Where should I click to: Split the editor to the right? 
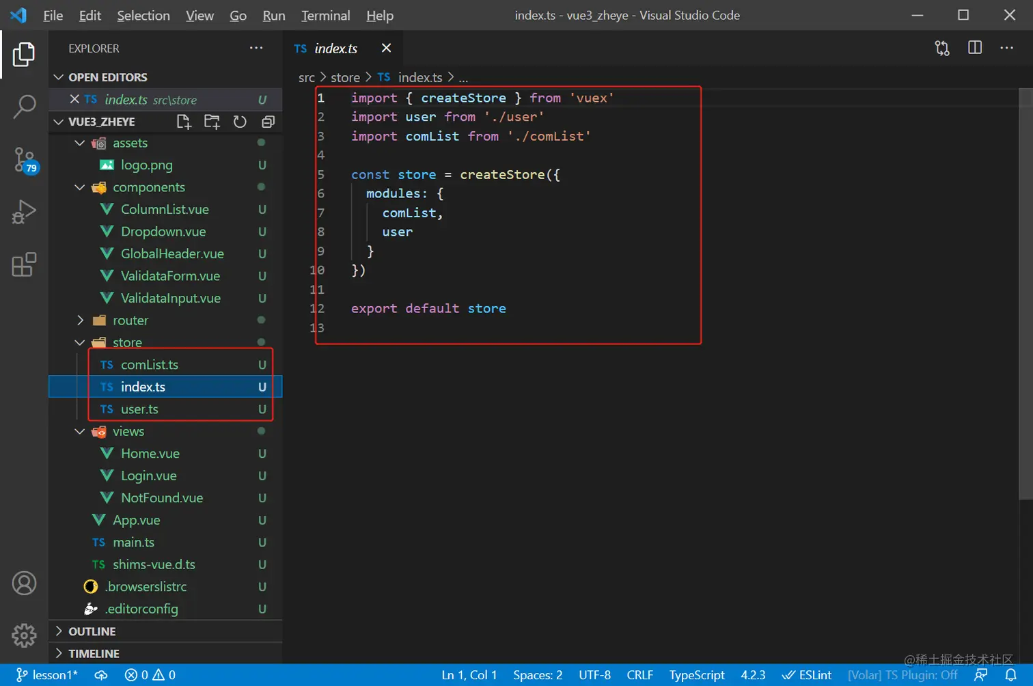pyautogui.click(x=975, y=48)
